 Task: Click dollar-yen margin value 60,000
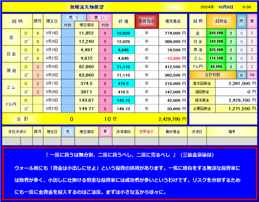[216, 67]
